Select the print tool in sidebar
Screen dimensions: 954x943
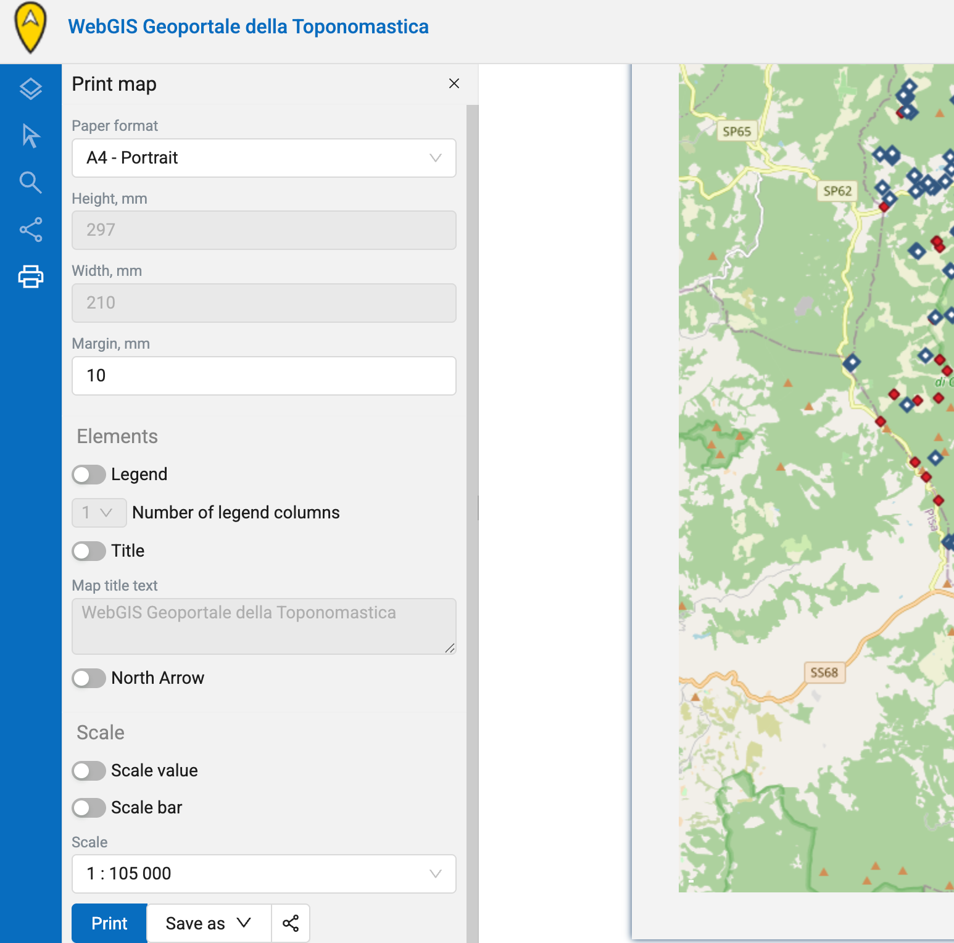(30, 276)
